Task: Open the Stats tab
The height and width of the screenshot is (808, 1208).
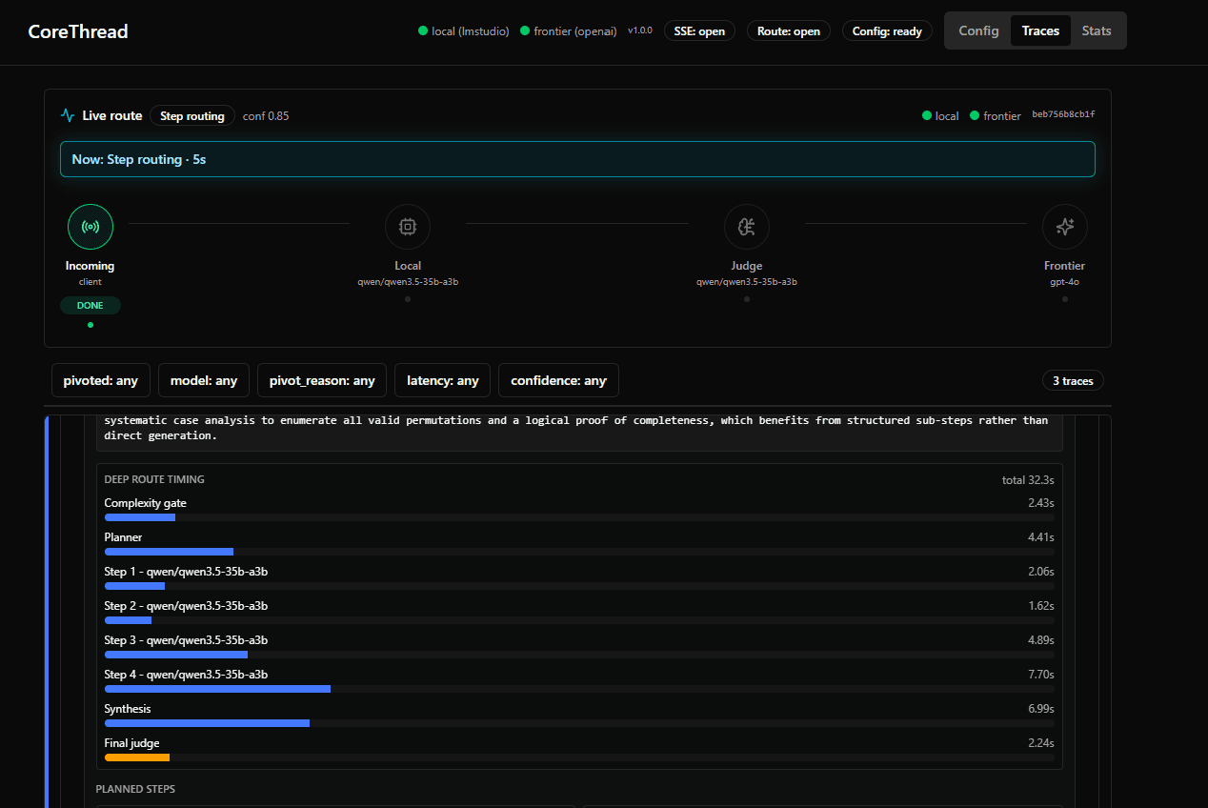Action: point(1097,30)
